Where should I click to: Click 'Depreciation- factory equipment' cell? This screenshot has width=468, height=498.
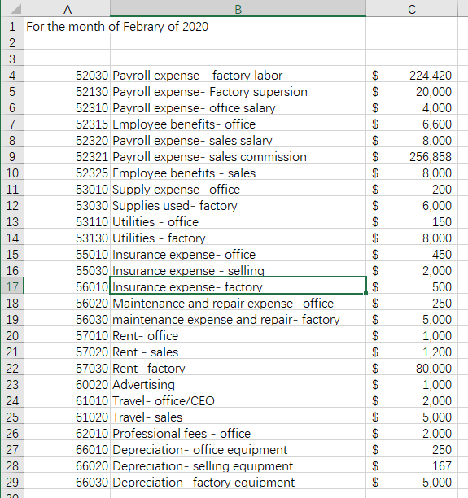click(x=238, y=482)
